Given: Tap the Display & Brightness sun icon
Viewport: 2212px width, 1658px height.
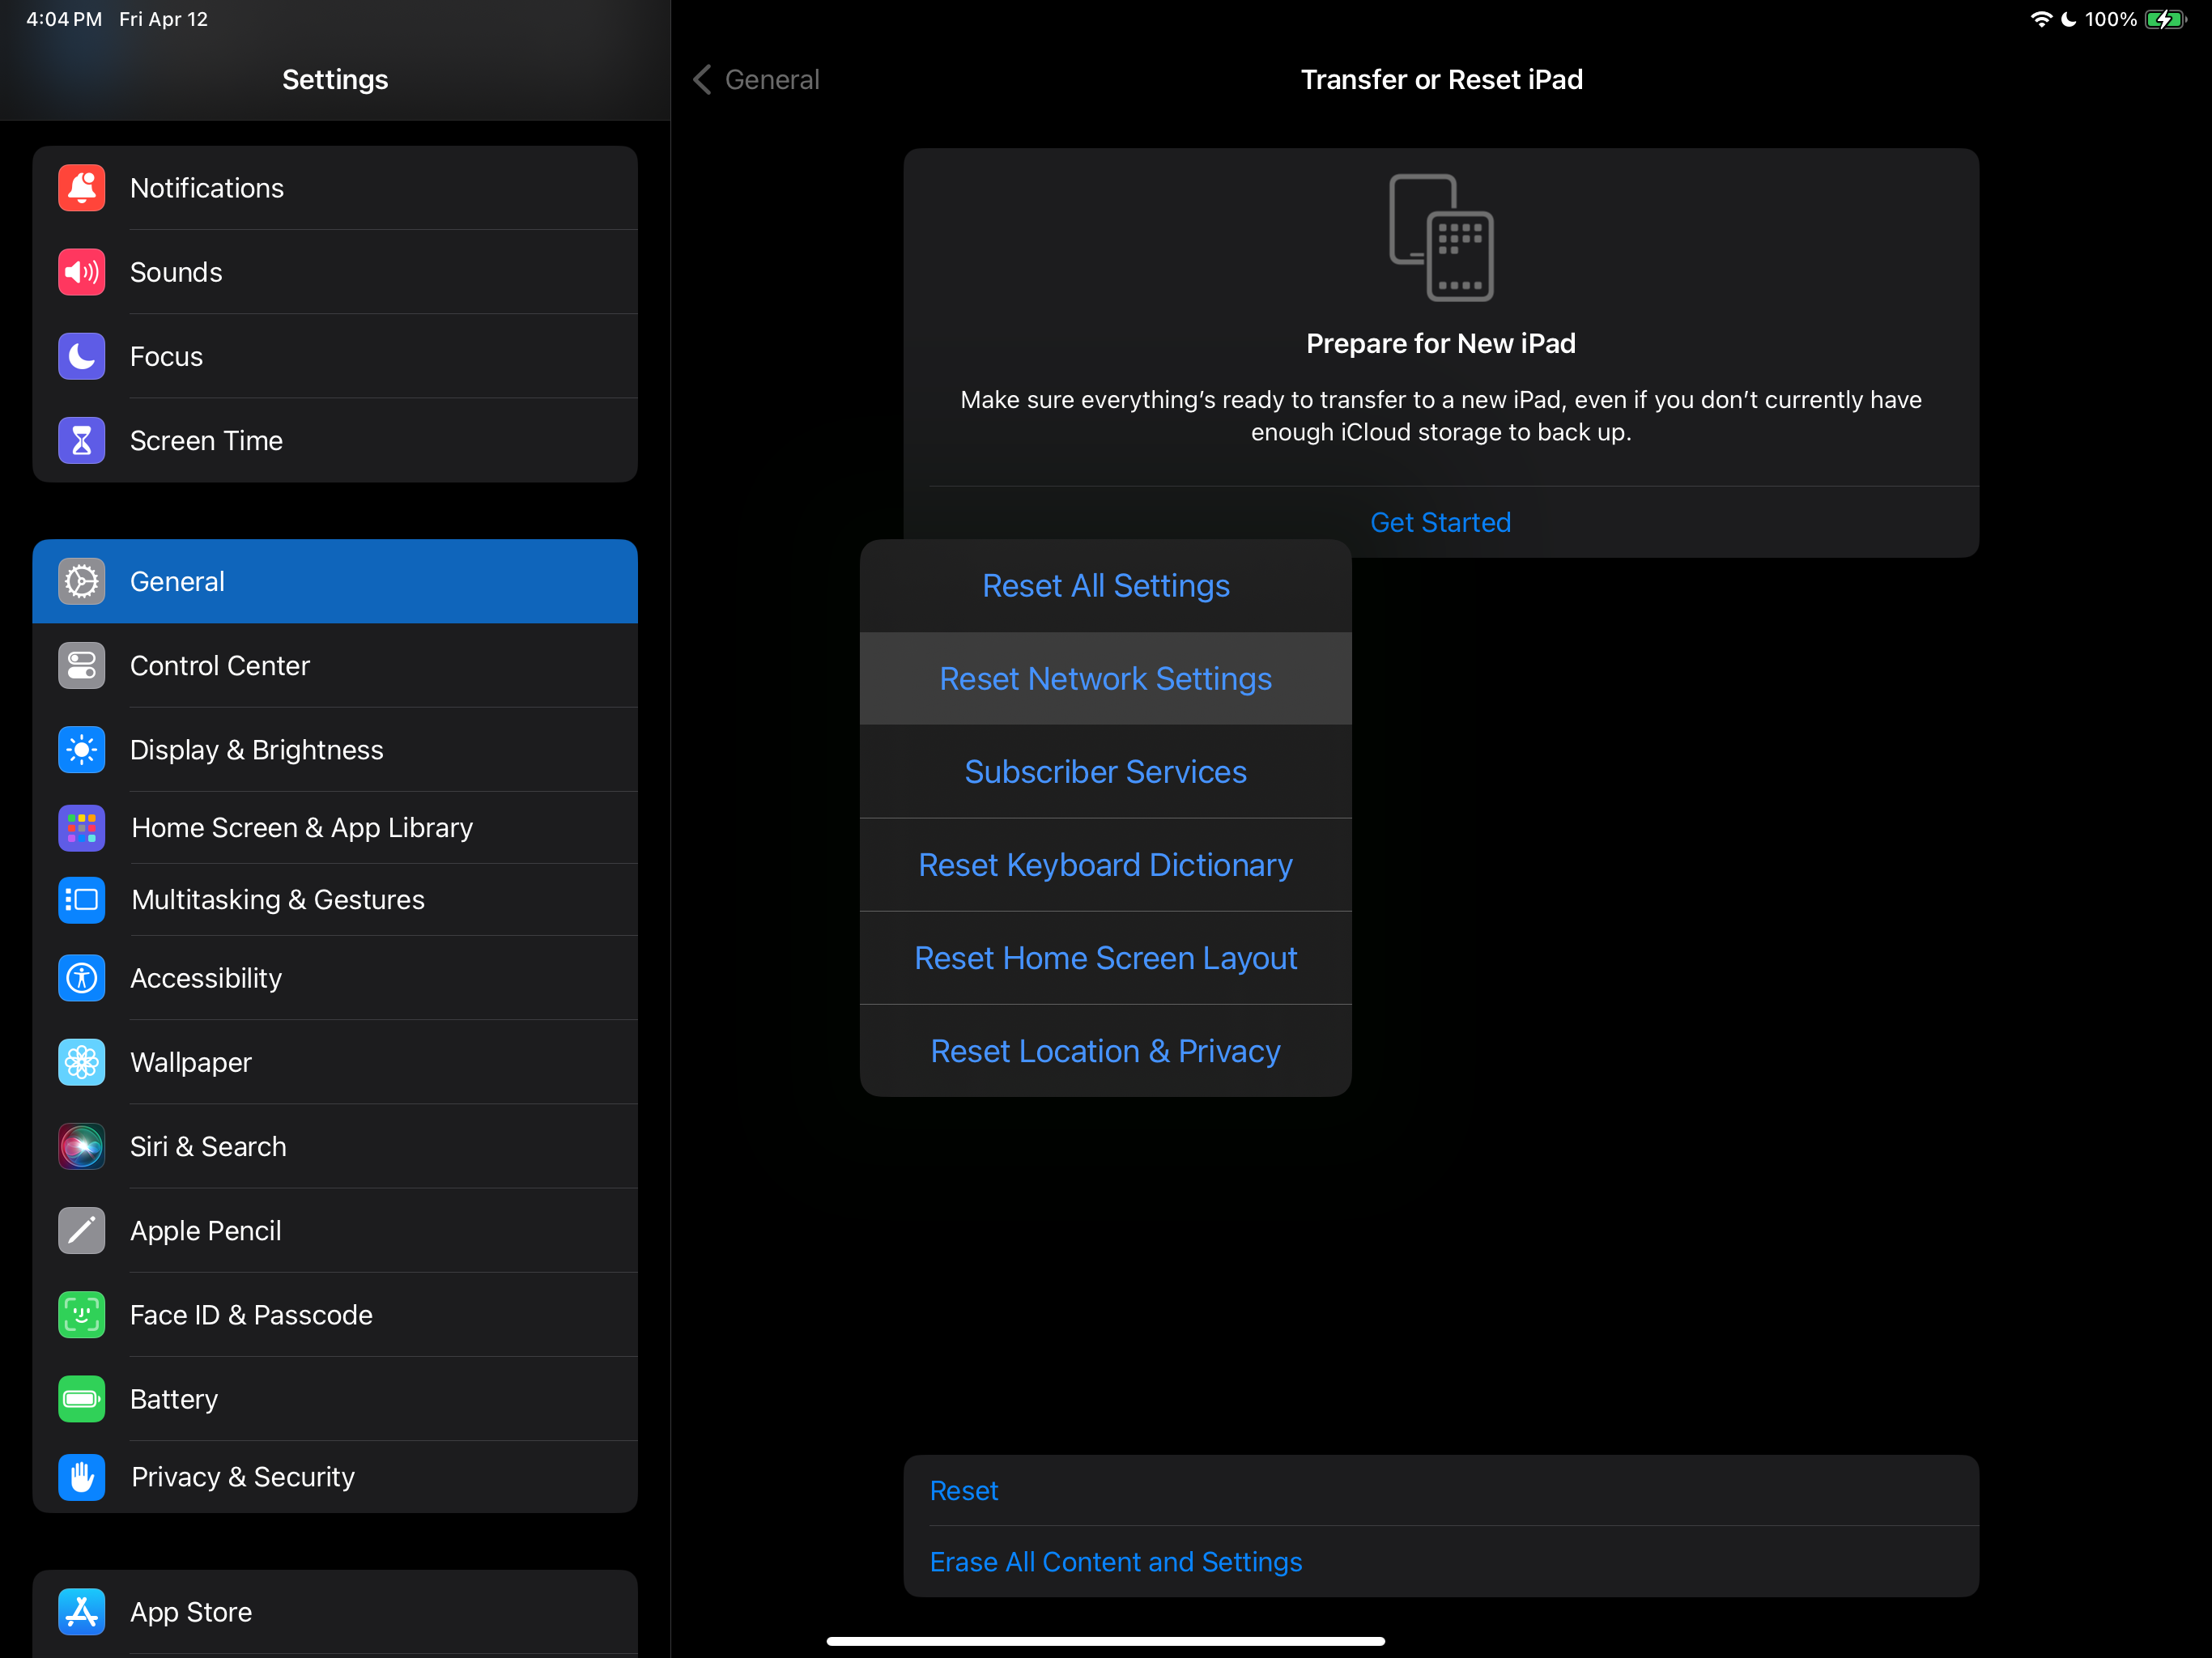Looking at the screenshot, I should [x=81, y=749].
